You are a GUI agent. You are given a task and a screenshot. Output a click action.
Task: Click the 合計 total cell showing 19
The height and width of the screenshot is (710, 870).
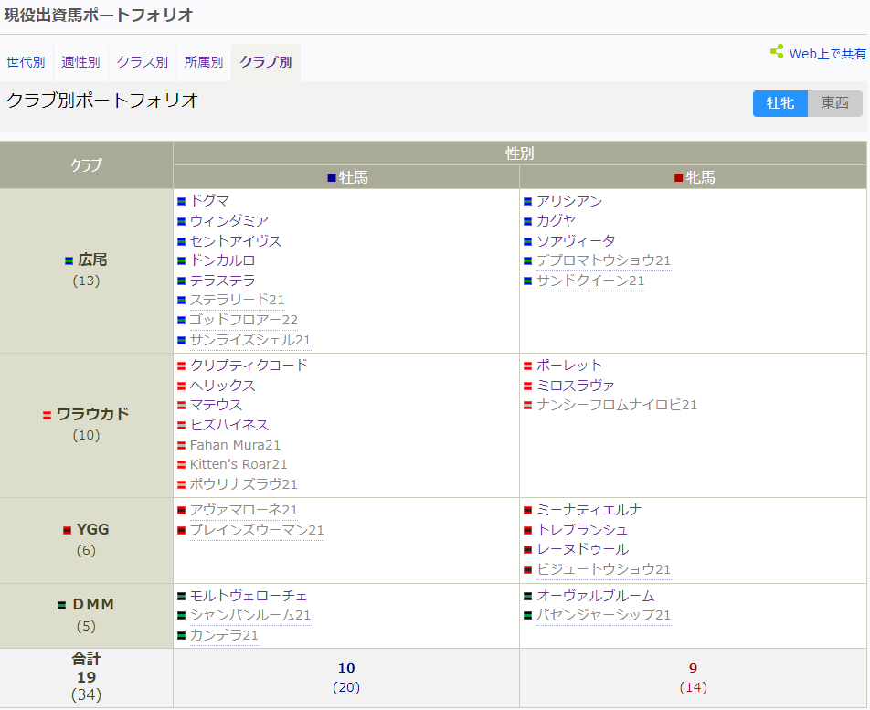pyautogui.click(x=86, y=678)
